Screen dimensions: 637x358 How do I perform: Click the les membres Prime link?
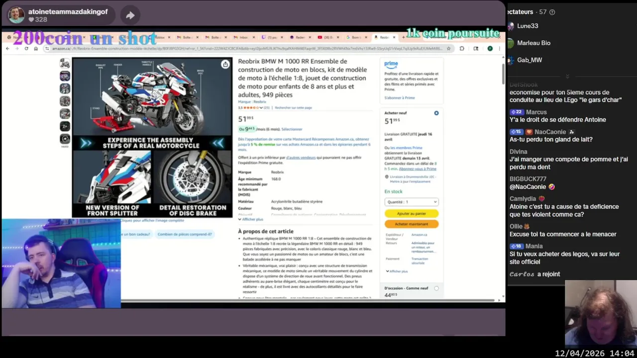[x=406, y=148]
